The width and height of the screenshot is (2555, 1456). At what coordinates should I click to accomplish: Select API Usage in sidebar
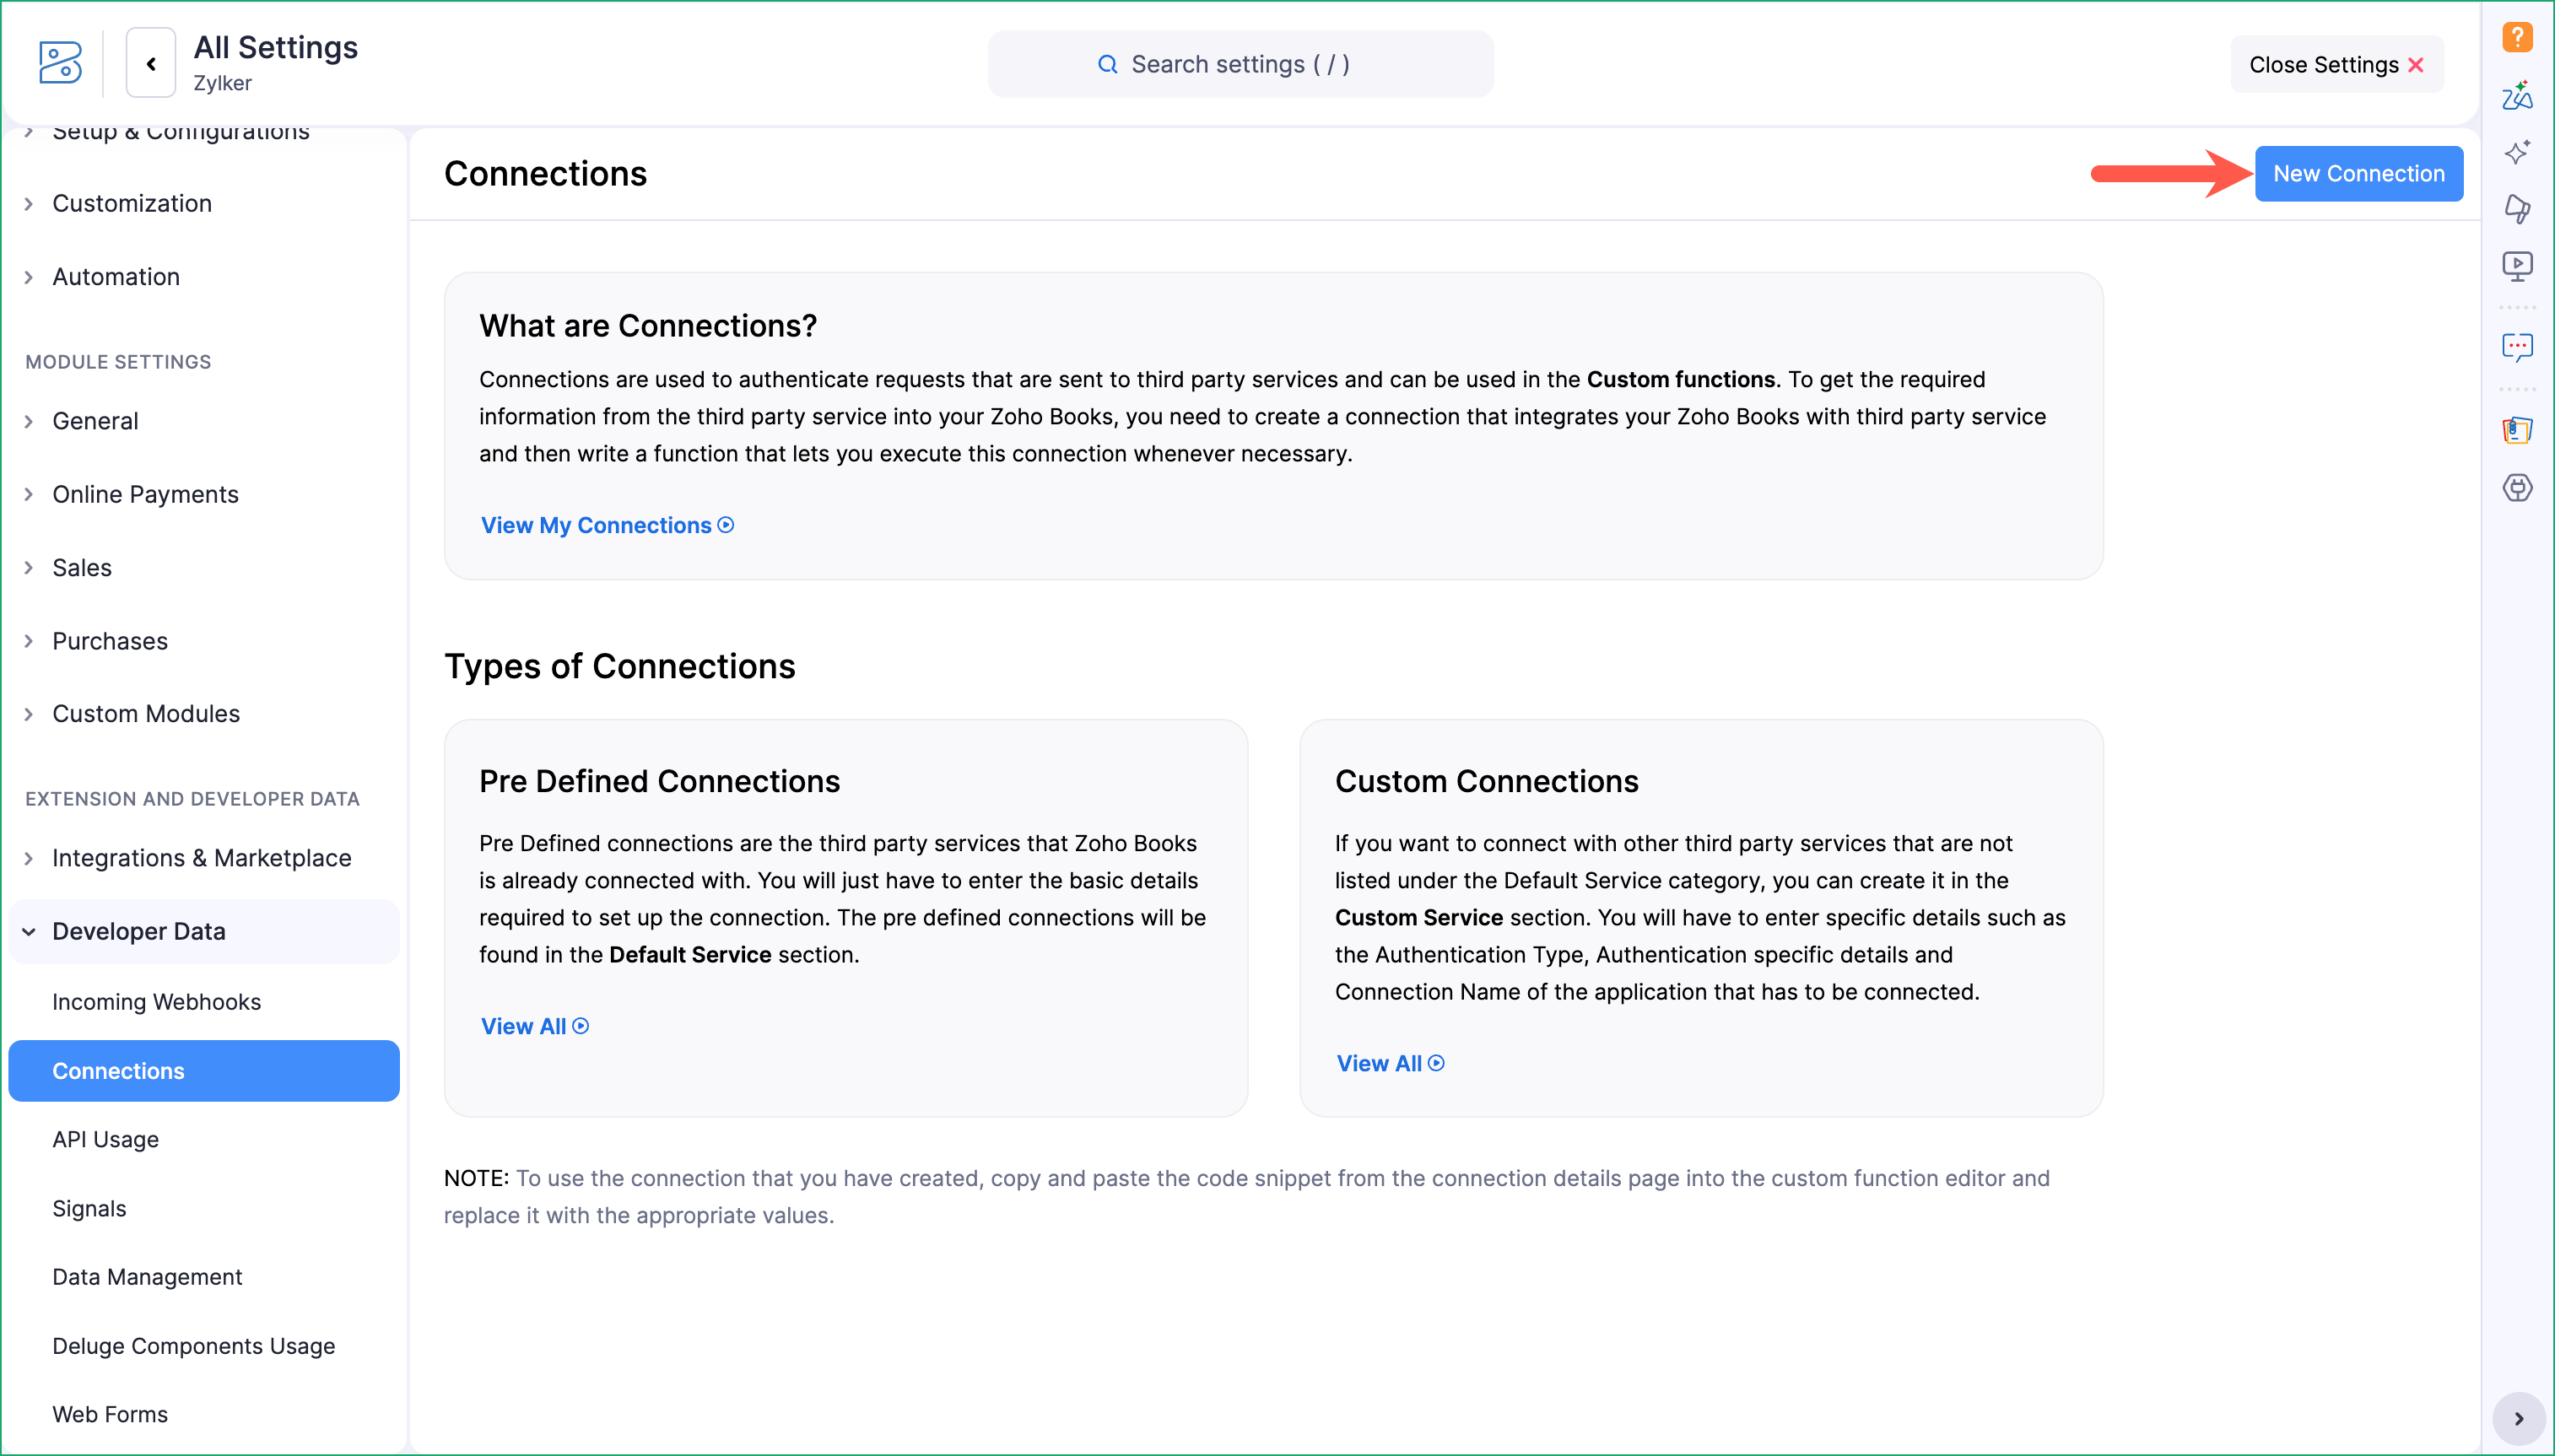(105, 1139)
